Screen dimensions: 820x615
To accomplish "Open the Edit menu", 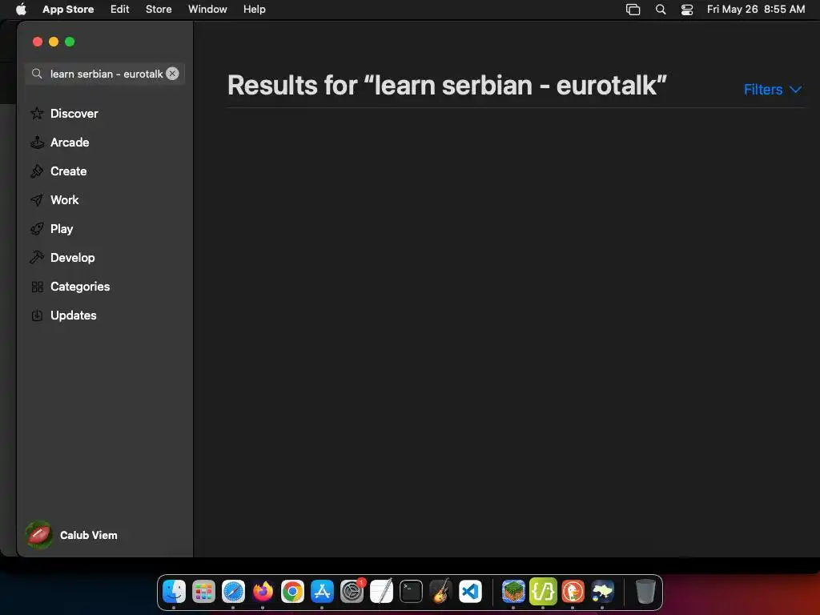I will [x=120, y=9].
